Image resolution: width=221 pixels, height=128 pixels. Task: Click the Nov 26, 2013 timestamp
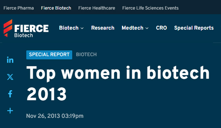pyautogui.click(x=55, y=116)
